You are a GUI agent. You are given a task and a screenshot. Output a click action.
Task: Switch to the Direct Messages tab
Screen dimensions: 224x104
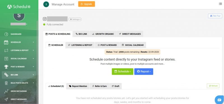[x=130, y=34]
